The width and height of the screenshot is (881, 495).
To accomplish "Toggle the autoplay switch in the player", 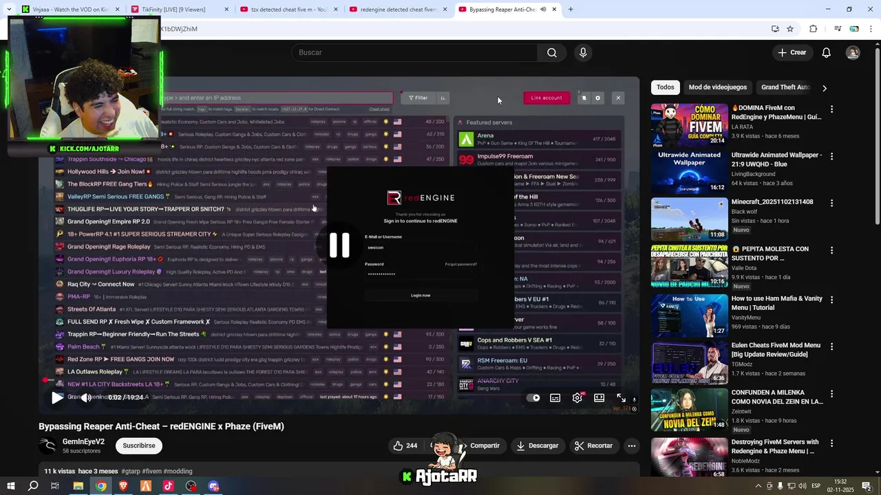I will [x=533, y=397].
